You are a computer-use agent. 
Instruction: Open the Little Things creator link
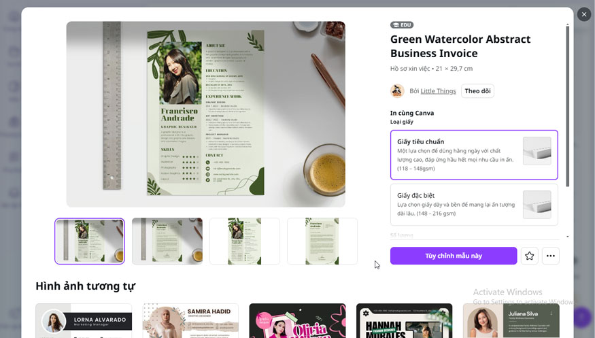tap(438, 91)
